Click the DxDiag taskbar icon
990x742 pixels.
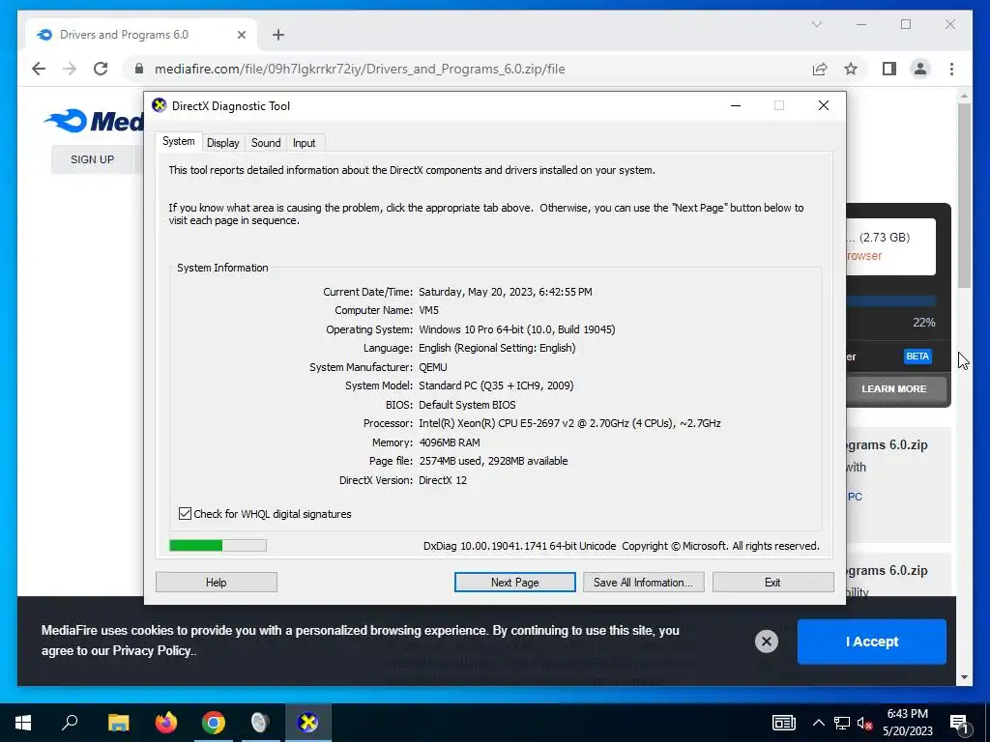click(307, 723)
